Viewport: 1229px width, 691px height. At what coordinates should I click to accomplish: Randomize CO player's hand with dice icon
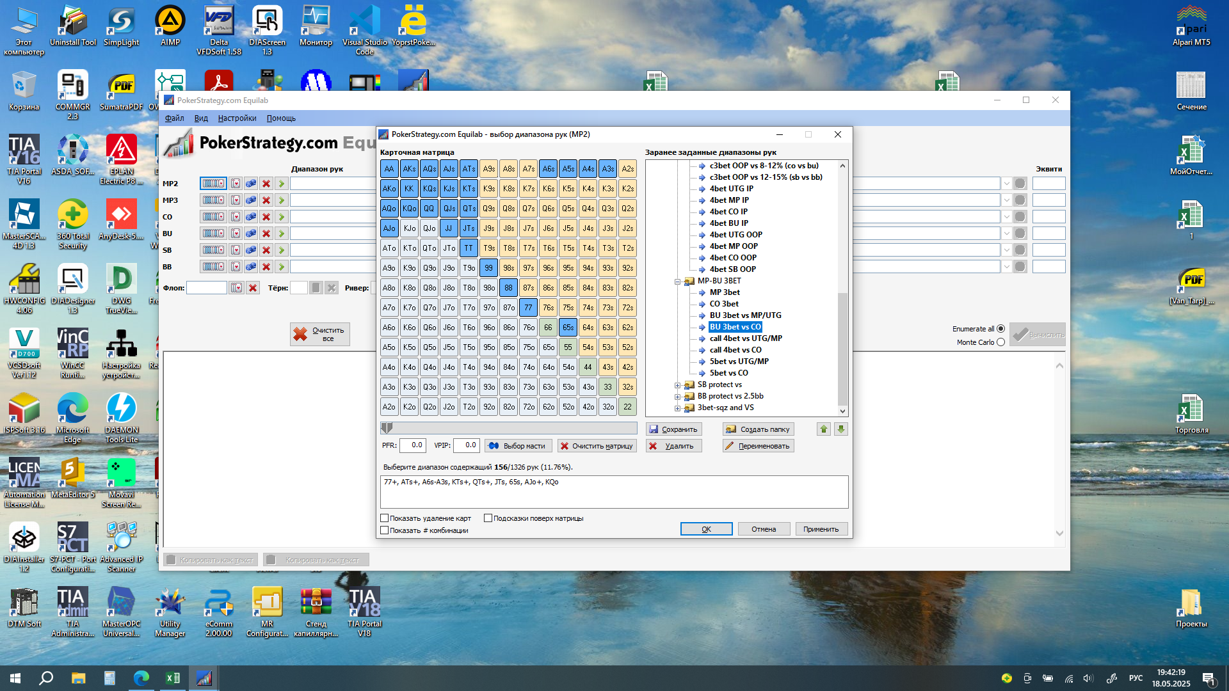[x=251, y=217]
